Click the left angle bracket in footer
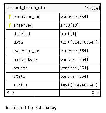Viewport: 106px width, 113px height. (x=8, y=93)
